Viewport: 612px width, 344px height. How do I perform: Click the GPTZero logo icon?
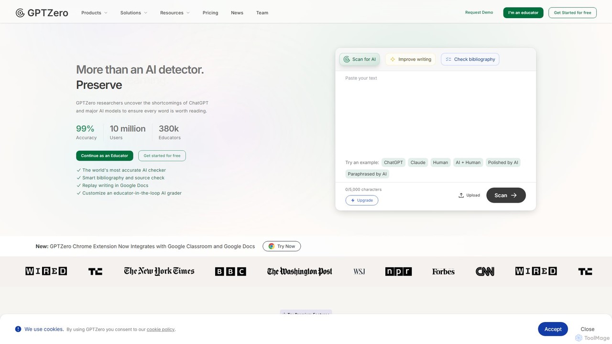pos(20,13)
